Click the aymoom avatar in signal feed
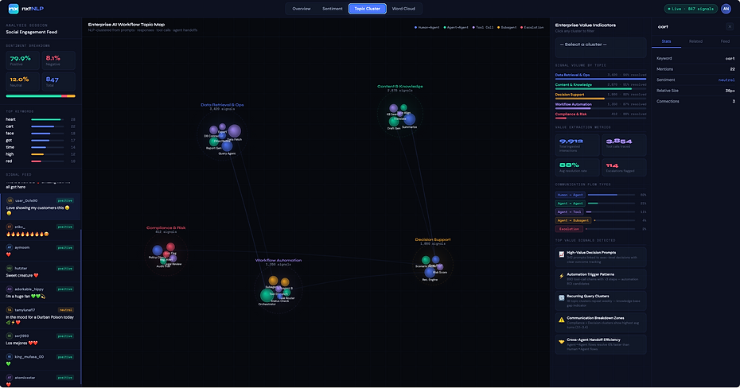 tap(10, 247)
